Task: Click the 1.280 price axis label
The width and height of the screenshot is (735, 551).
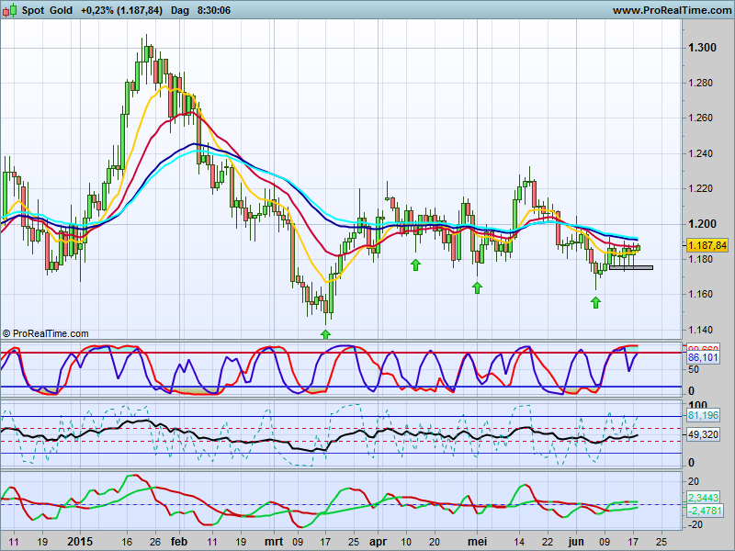Action: (700, 83)
